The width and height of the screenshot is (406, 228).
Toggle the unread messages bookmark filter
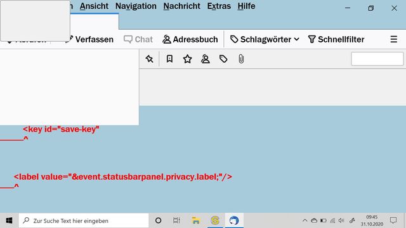pyautogui.click(x=169, y=59)
